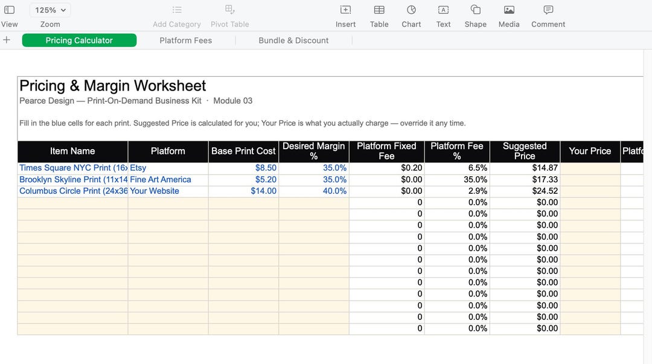Click the Desired Margin % column header
652x364 pixels.
point(314,152)
